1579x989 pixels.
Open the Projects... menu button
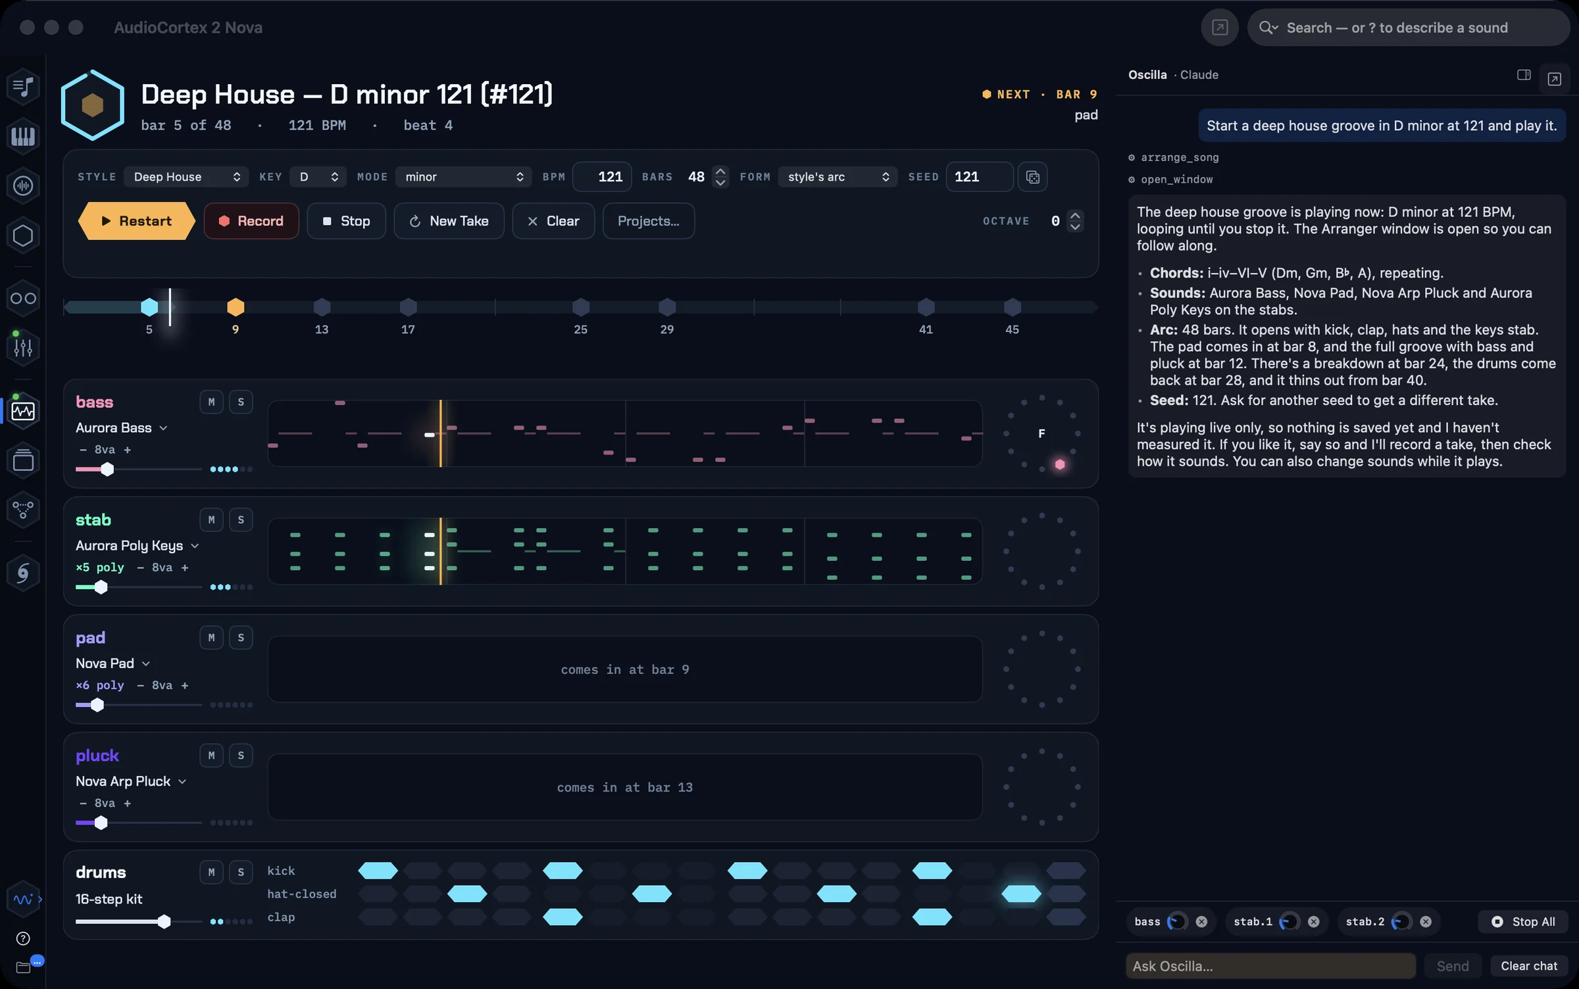coord(648,221)
